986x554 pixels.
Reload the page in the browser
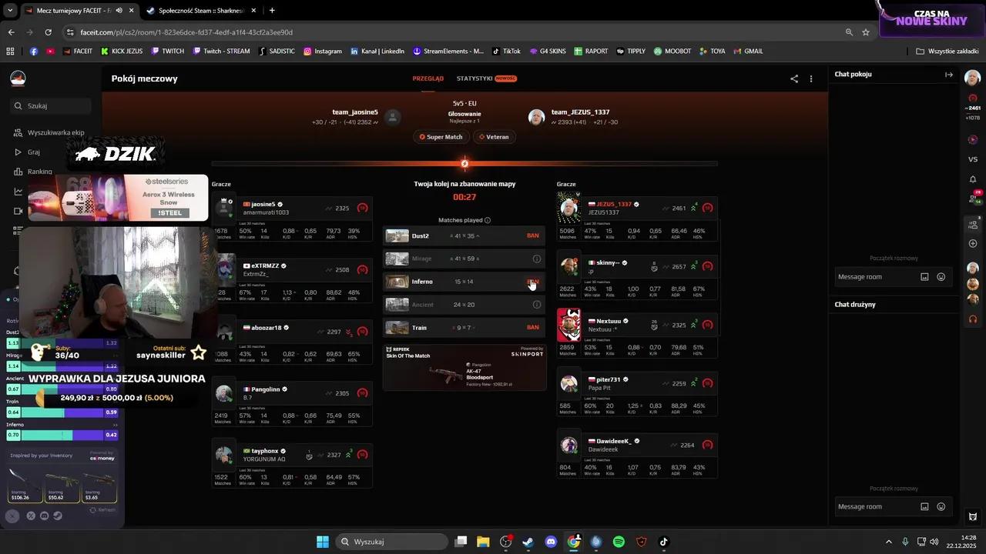click(x=49, y=32)
